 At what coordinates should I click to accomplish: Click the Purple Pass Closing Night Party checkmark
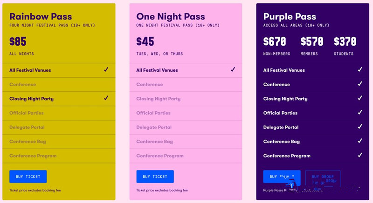360,98
